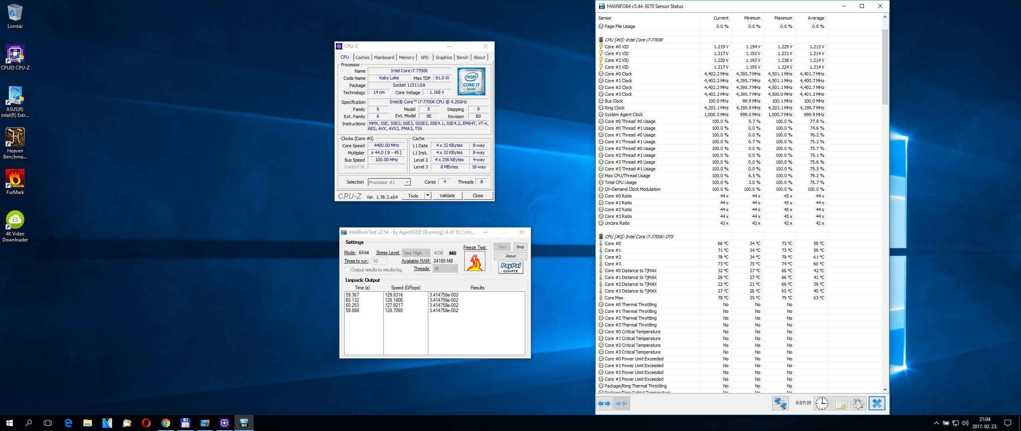Click HWiNFO scrollbar up arrow
This screenshot has height=431, width=1021.
pyautogui.click(x=885, y=17)
